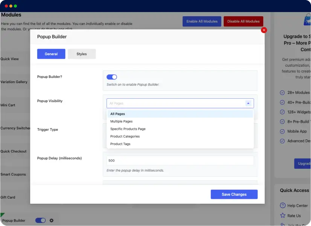The image size is (311, 226).
Task: Switch to the Styles tab
Action: (82, 54)
